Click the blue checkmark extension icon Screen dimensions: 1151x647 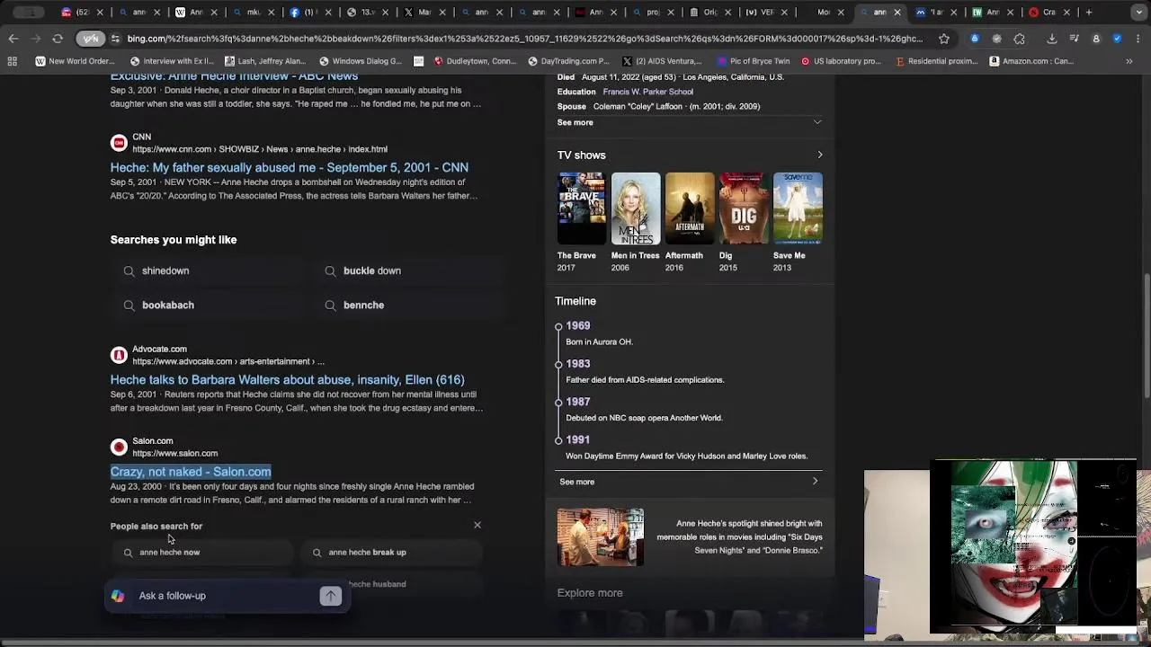click(x=1117, y=39)
